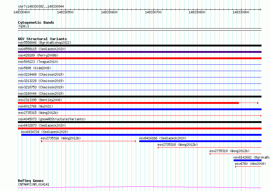Click the CNTNAP2|NM_014141 gene label

[x=34, y=184]
